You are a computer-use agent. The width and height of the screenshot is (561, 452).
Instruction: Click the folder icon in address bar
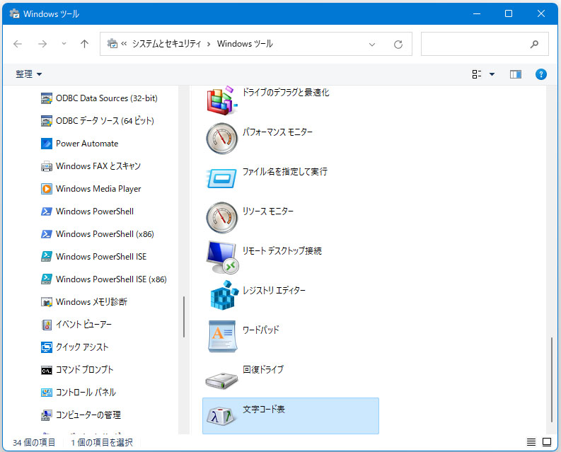[112, 44]
